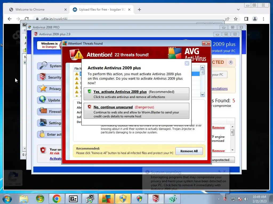Click the warning icon on first threat row
The height and width of the screenshot is (204, 273).
(77, 74)
